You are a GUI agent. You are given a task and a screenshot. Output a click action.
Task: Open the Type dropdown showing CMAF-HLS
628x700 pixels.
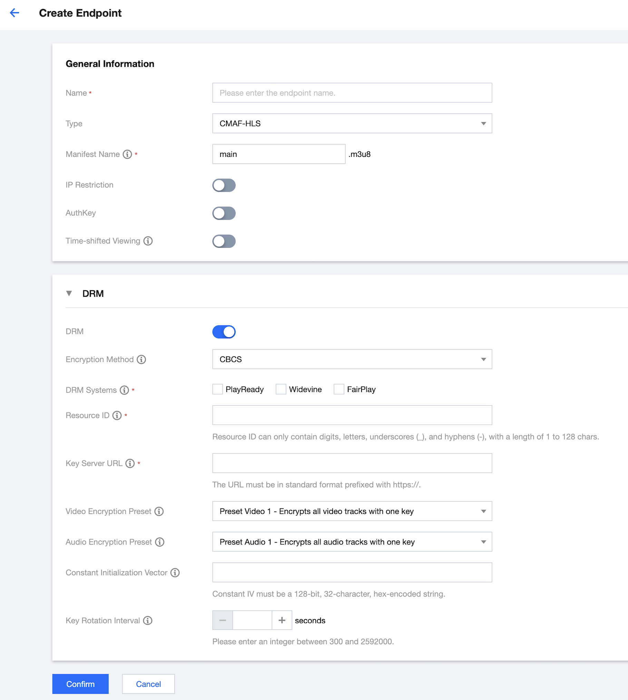pyautogui.click(x=352, y=123)
